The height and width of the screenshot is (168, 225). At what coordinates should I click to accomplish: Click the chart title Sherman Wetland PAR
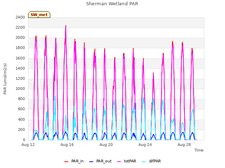[112, 3]
